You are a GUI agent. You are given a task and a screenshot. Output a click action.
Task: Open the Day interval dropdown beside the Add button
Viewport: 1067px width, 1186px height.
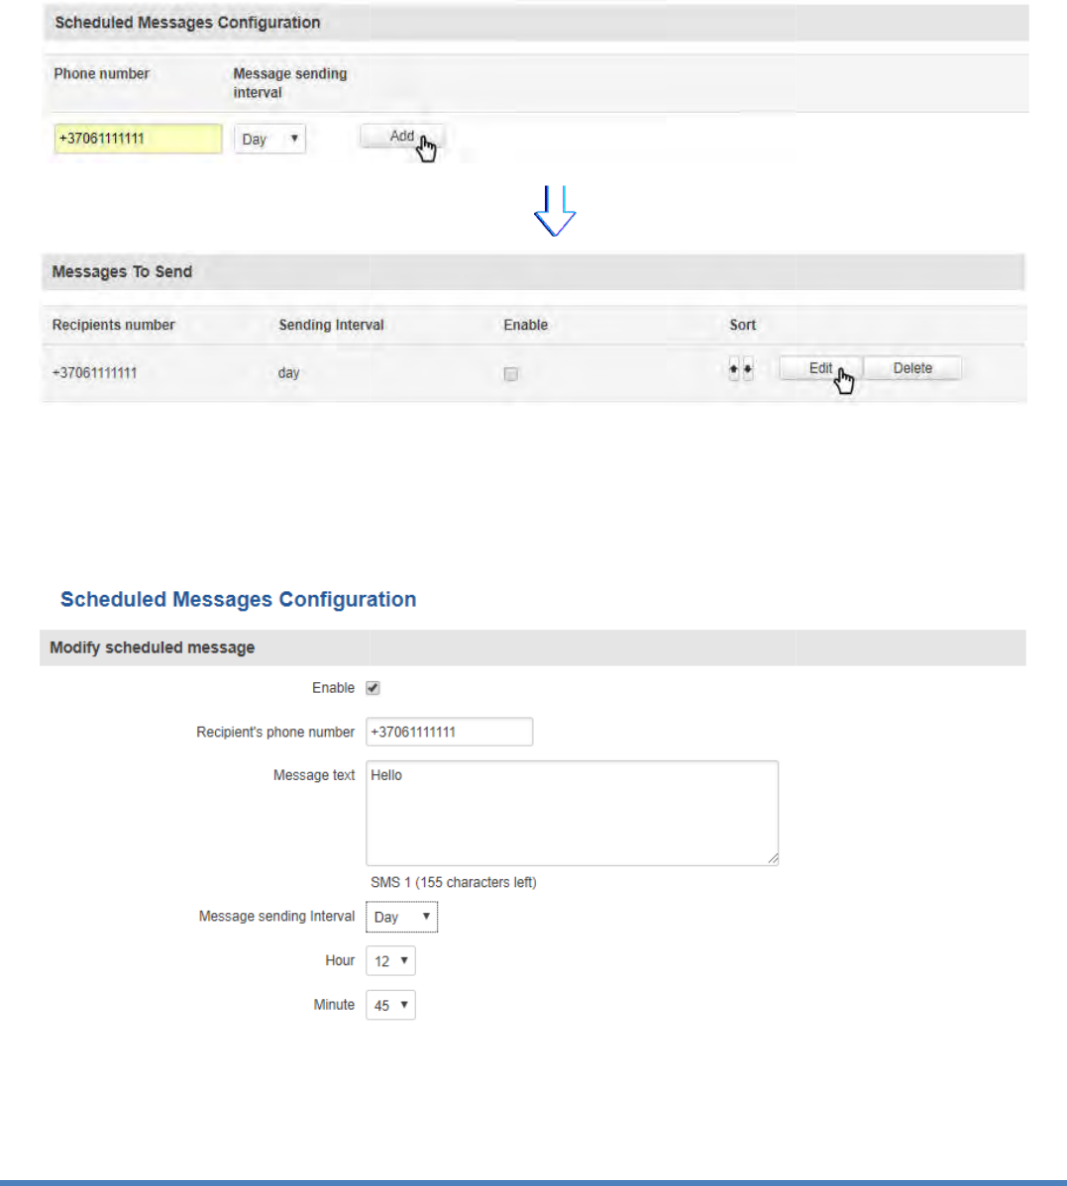[269, 139]
